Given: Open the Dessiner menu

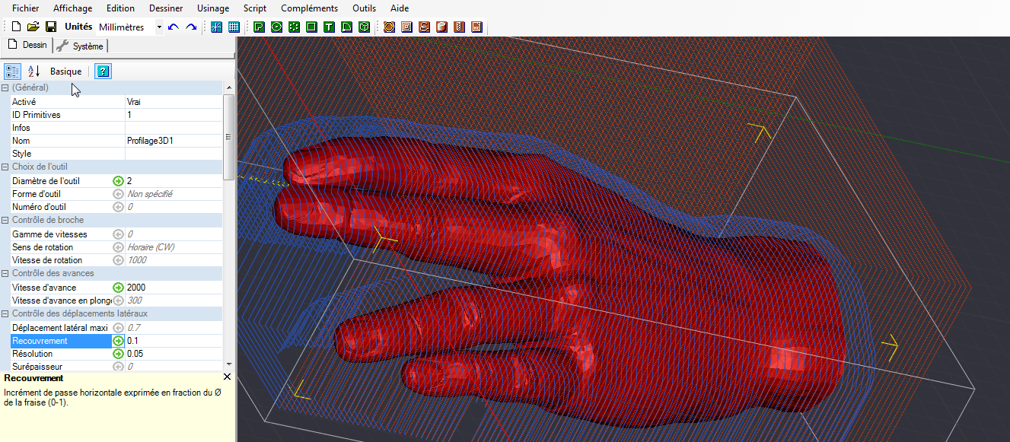Looking at the screenshot, I should click(x=167, y=8).
